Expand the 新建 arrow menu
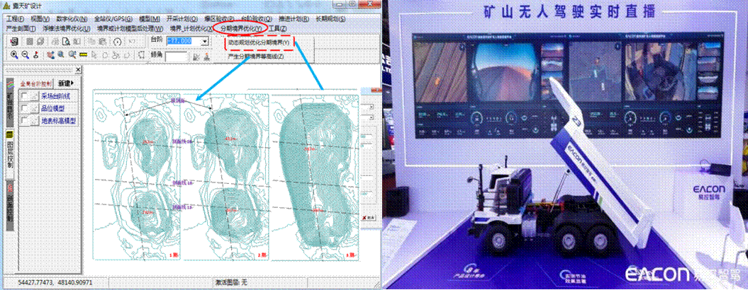 (65, 83)
